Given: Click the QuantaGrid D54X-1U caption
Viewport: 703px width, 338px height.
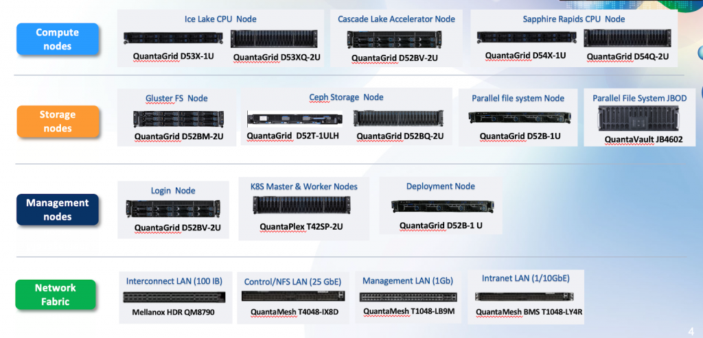Looking at the screenshot, I should (525, 56).
